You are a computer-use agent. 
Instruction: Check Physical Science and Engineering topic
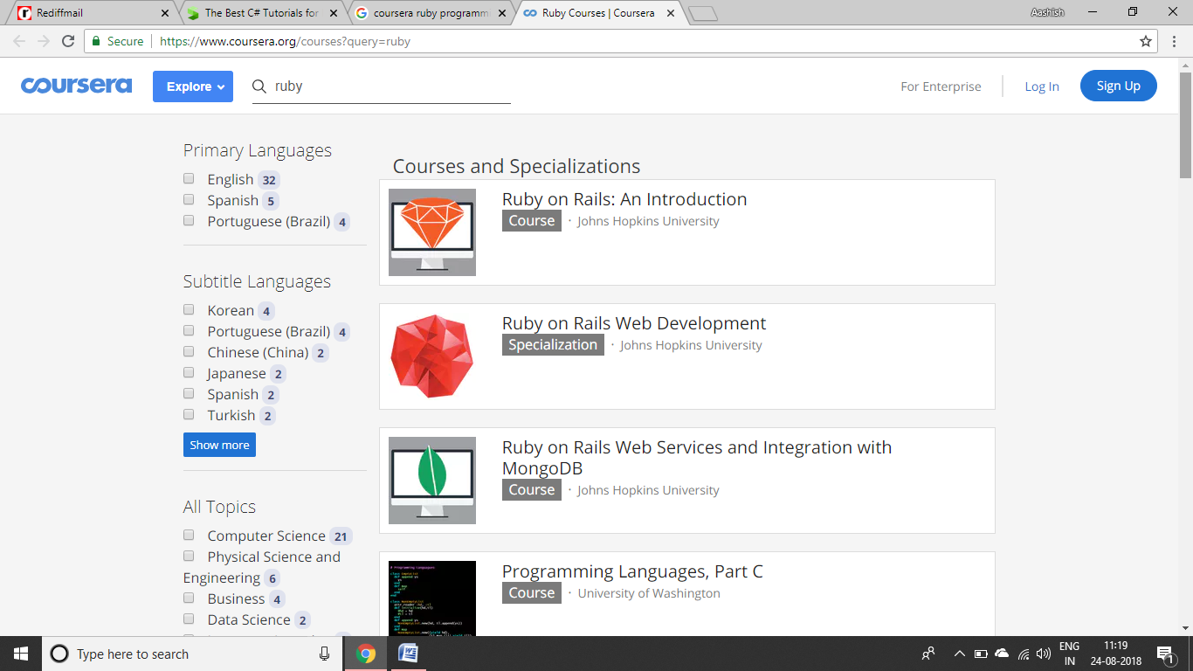(189, 556)
